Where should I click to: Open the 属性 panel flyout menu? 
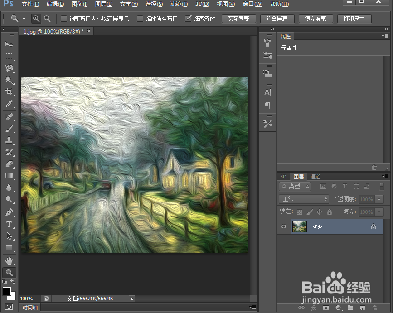pyautogui.click(x=385, y=36)
